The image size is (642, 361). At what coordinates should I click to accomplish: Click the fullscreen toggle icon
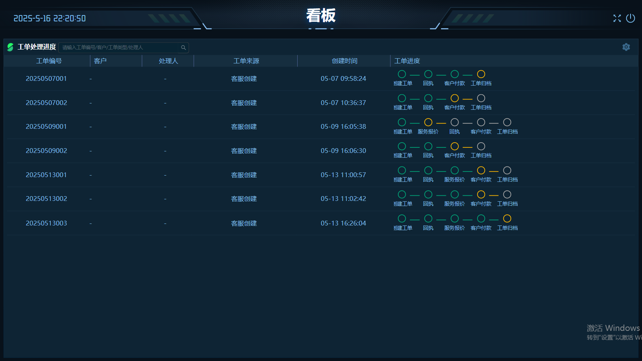(617, 18)
